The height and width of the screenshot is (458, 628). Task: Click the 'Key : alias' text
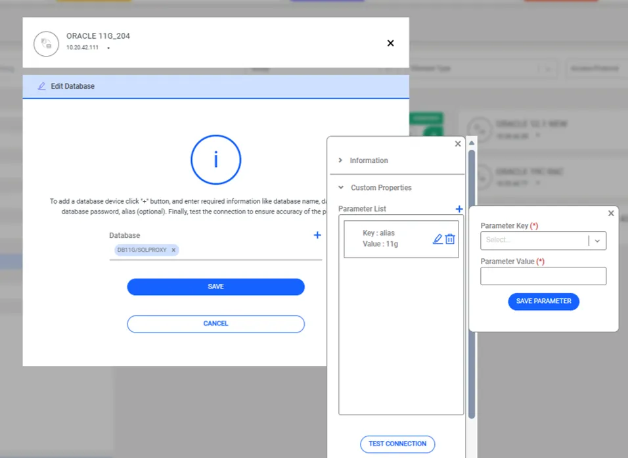378,233
